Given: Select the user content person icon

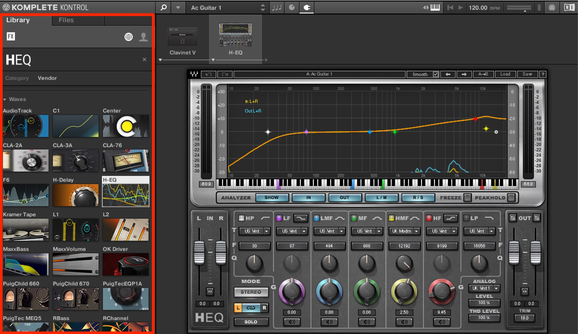Looking at the screenshot, I should pyautogui.click(x=143, y=37).
